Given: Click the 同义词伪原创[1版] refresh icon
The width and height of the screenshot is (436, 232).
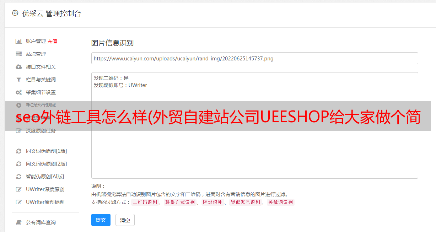Looking at the screenshot, I should coord(19,151).
